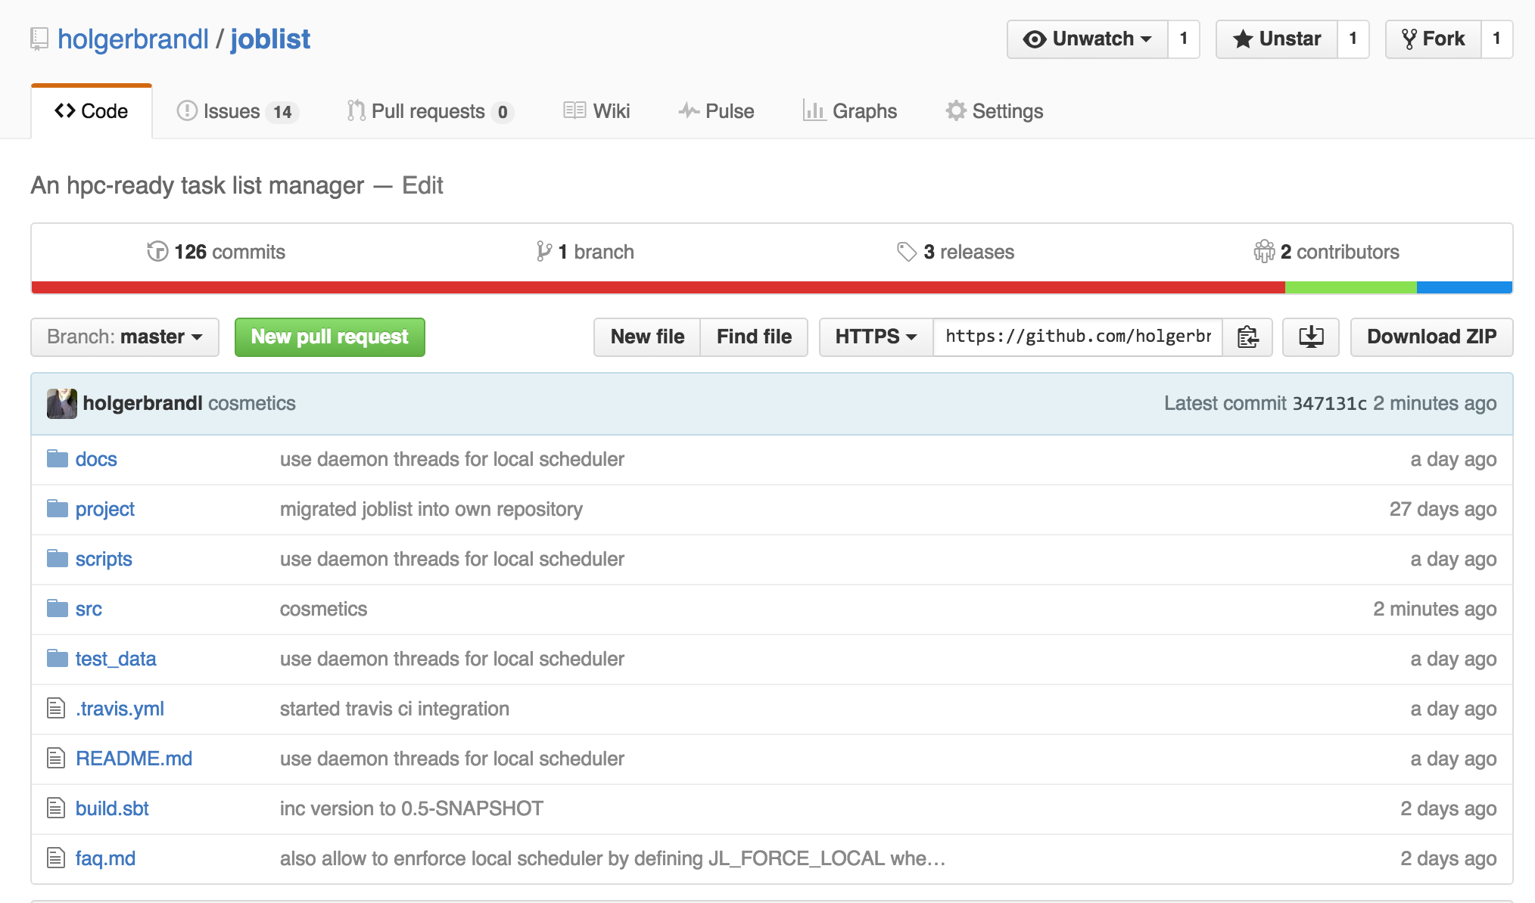The width and height of the screenshot is (1535, 903).
Task: Open the holgerbrandl owner profile link
Action: pyautogui.click(x=133, y=39)
